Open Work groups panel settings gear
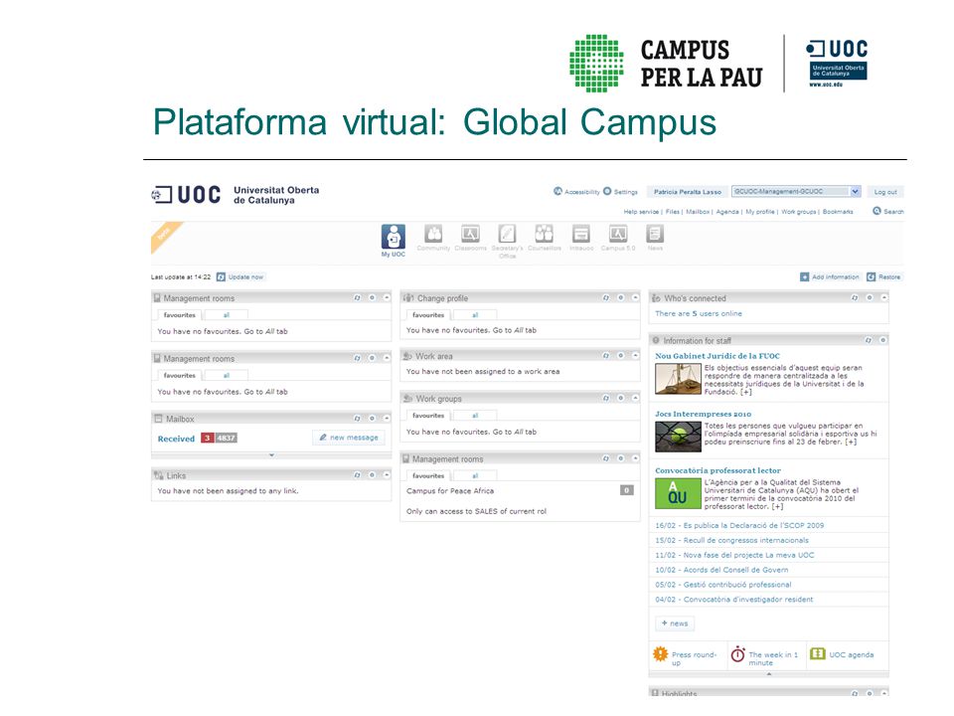954x716 pixels. pyautogui.click(x=620, y=398)
